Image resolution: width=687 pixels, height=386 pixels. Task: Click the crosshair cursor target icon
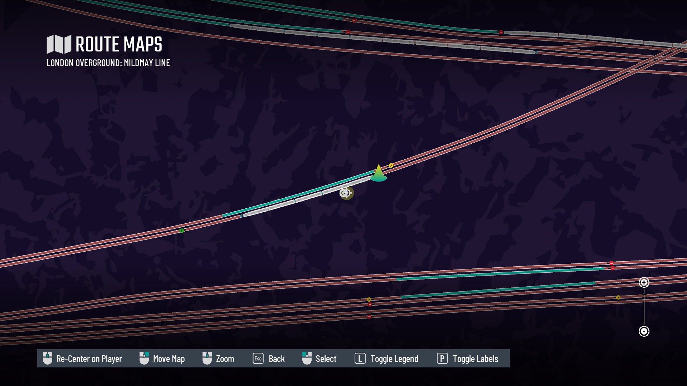(x=346, y=193)
